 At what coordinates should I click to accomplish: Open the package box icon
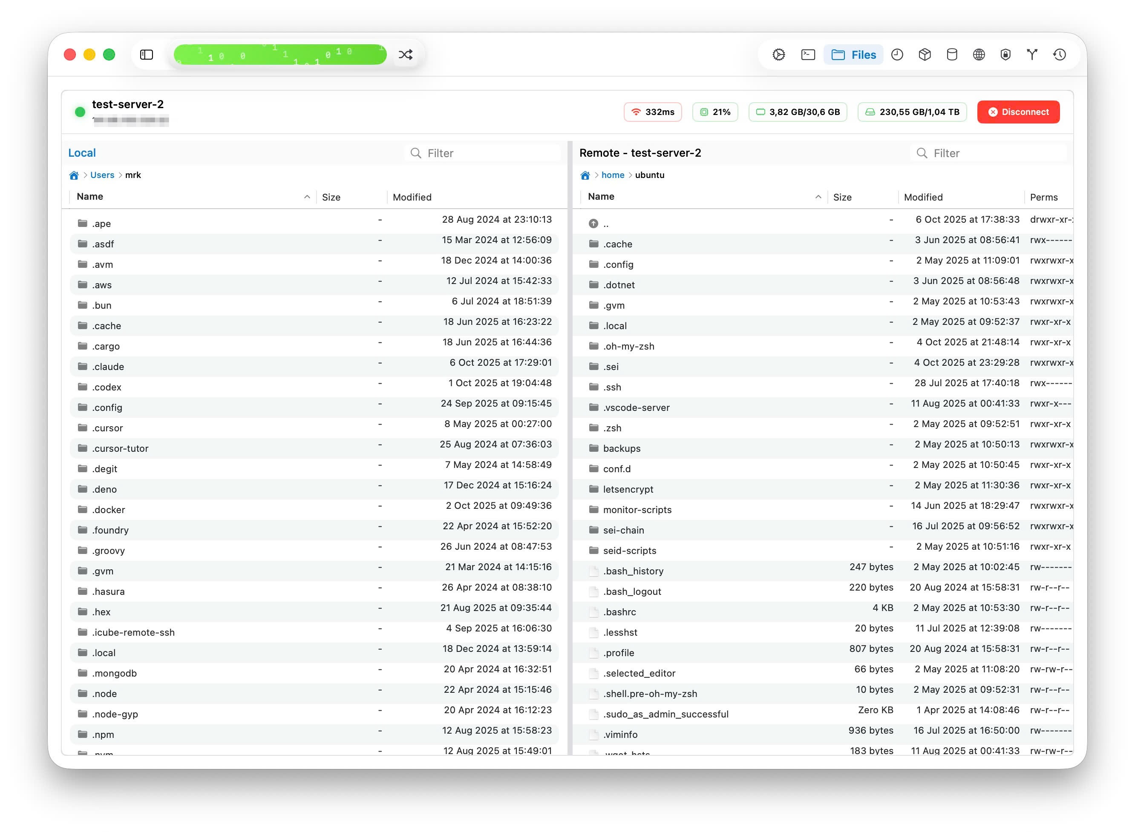coord(925,55)
